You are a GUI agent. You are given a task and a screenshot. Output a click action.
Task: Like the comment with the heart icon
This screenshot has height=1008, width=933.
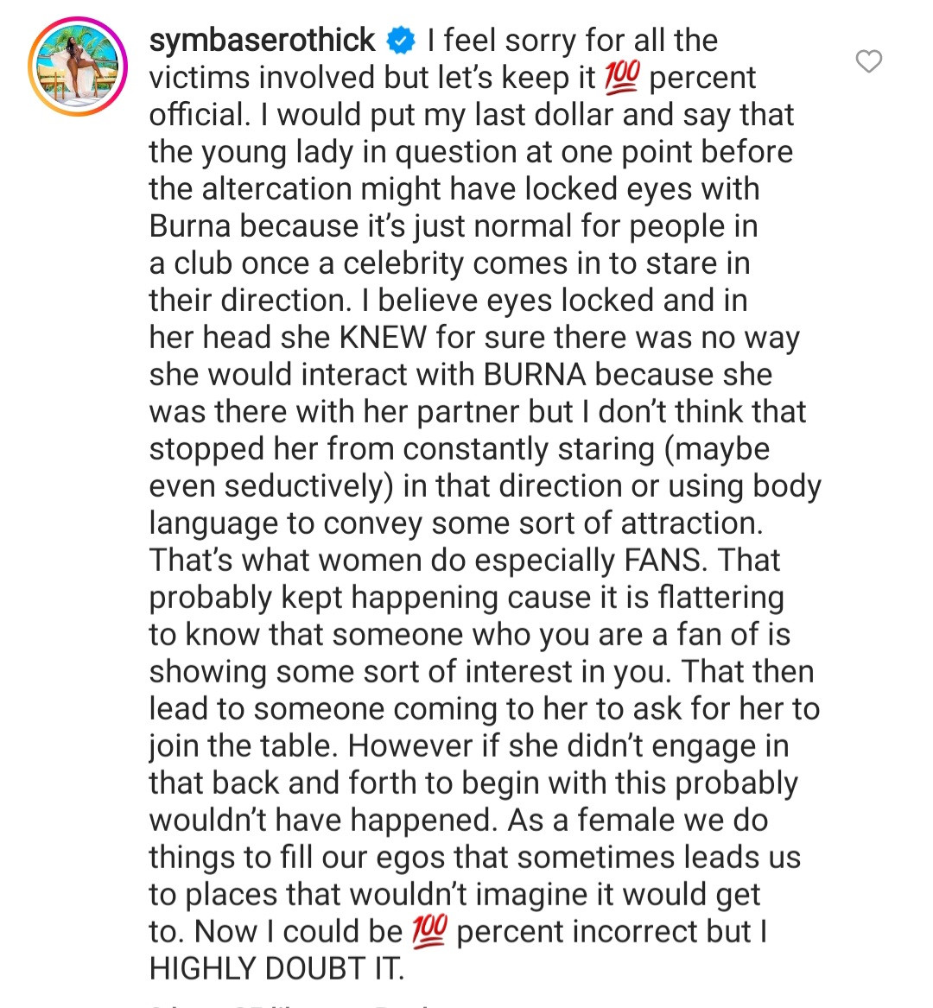coord(868,61)
